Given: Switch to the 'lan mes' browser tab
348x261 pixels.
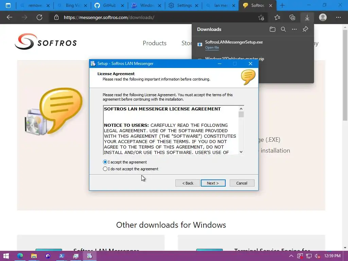Looking at the screenshot, I should point(220,5).
